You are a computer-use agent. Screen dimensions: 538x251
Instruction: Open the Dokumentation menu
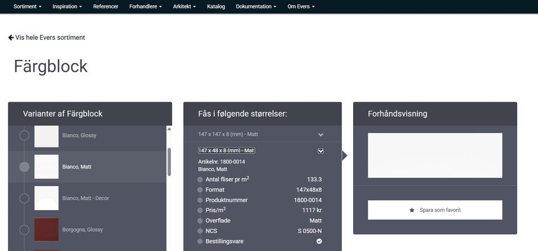(256, 7)
